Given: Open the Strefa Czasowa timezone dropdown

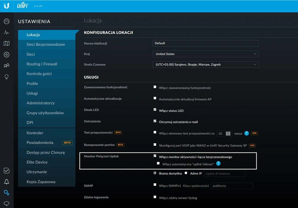Looking at the screenshot, I should click(x=205, y=64).
